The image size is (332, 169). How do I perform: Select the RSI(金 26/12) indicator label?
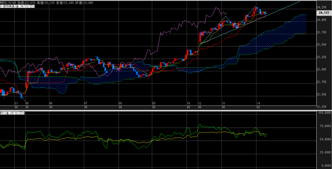click(10, 113)
